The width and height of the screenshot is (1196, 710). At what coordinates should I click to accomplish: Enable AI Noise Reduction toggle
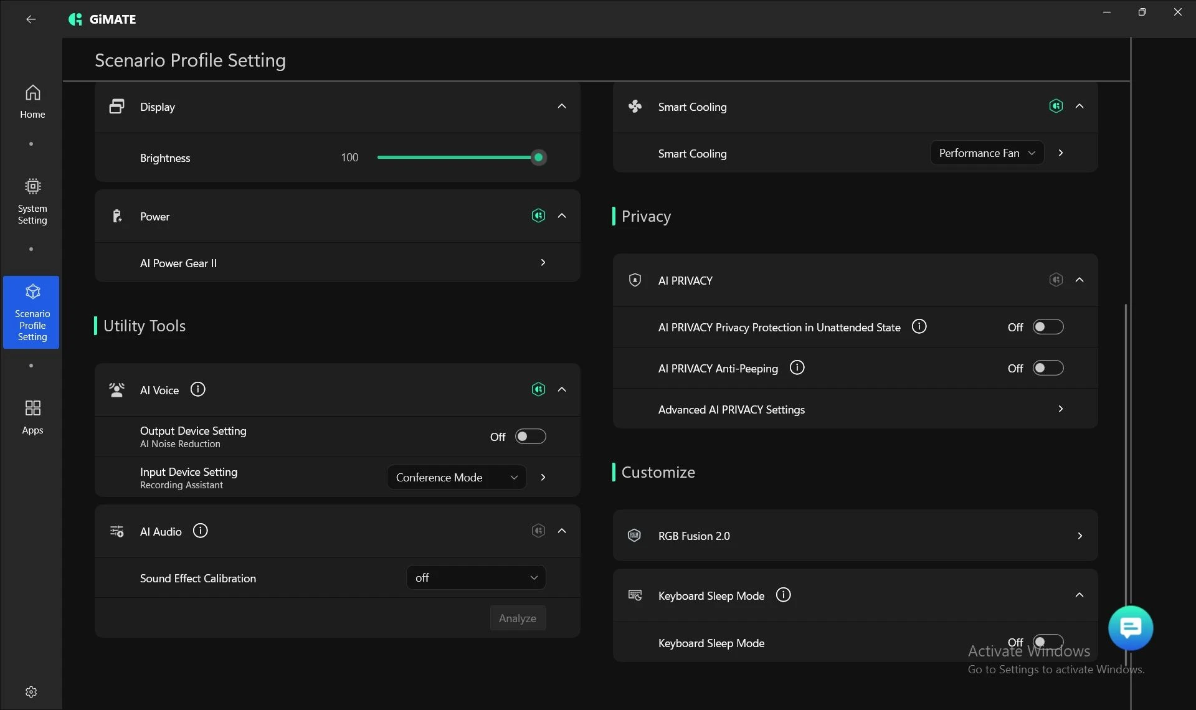tap(530, 436)
